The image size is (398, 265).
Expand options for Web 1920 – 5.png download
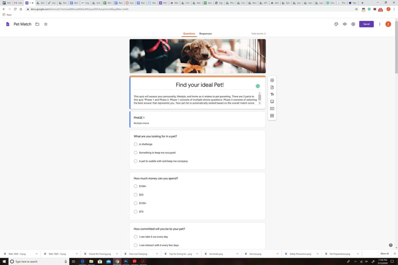pos(77,253)
